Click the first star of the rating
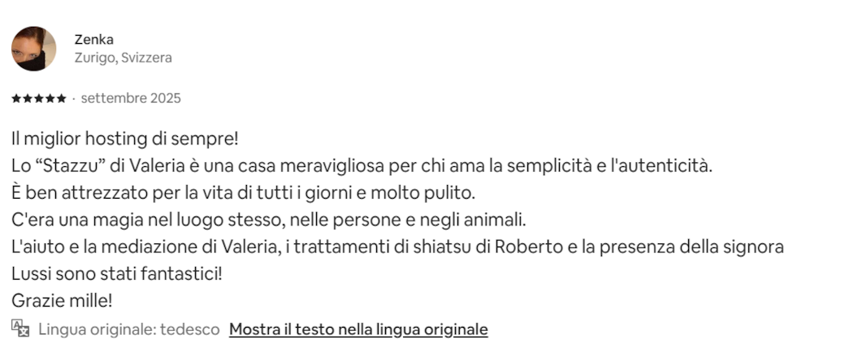 [16, 99]
